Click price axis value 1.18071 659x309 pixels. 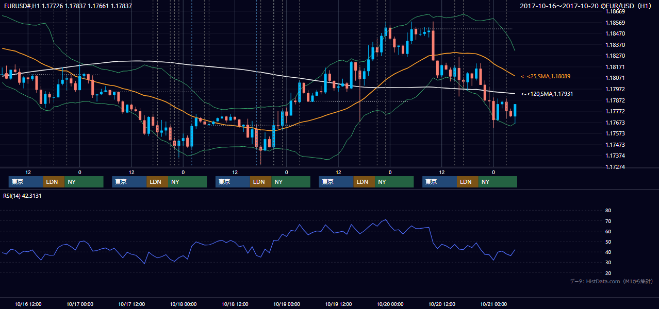pyautogui.click(x=615, y=78)
